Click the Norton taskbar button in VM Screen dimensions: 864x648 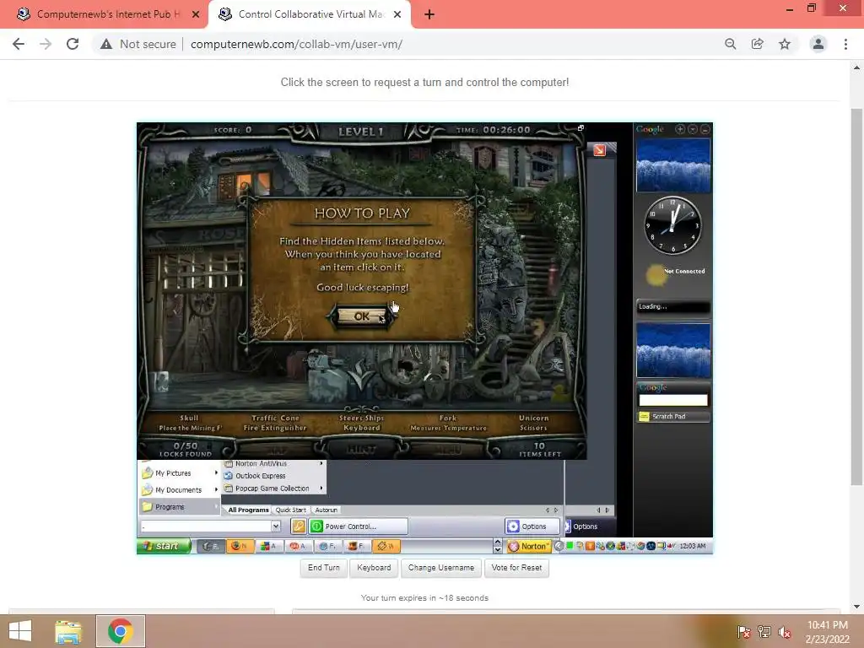528,546
